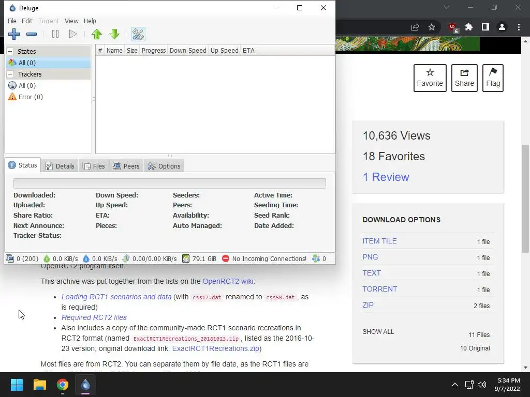Click the upload speed status bar icon
This screenshot has width=530, height=397.
(x=86, y=258)
